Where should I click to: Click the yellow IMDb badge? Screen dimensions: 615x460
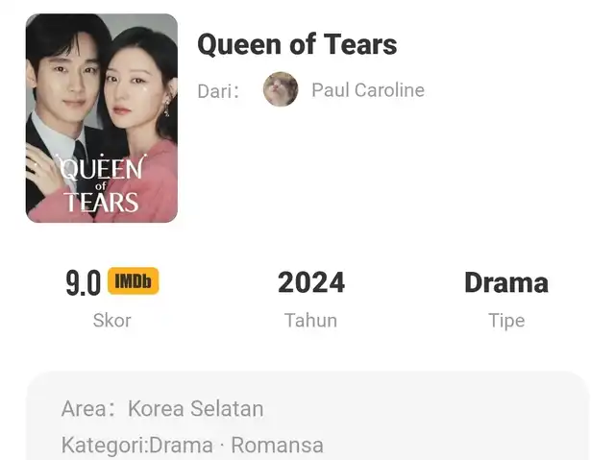[134, 281]
